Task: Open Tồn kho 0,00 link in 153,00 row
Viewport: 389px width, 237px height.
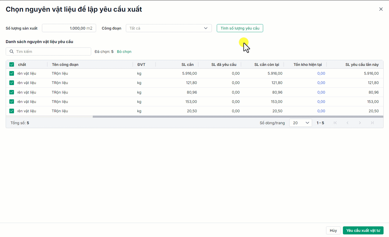Action: 321,102
